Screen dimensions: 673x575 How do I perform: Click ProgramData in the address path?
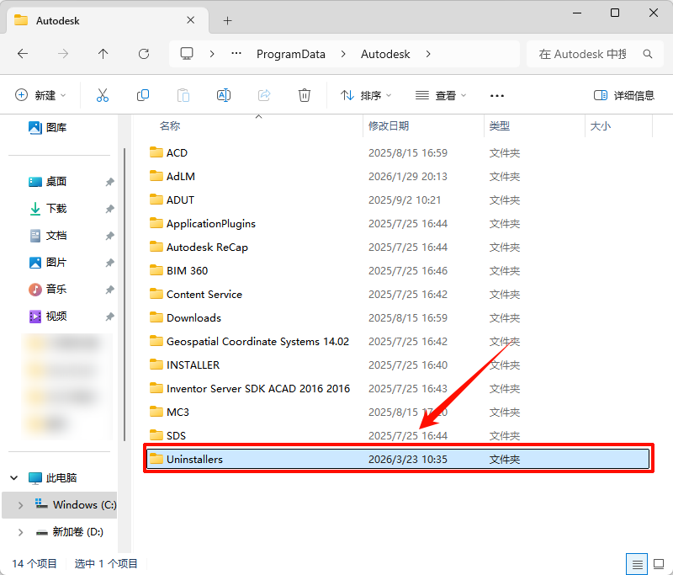coord(290,54)
